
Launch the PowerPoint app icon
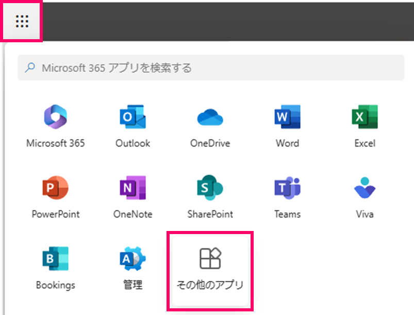click(56, 188)
